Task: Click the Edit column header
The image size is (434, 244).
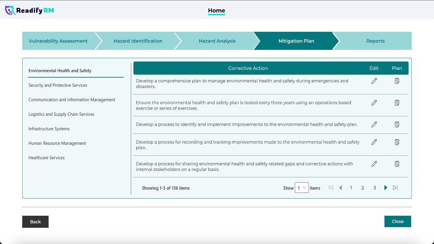Action: (x=374, y=68)
